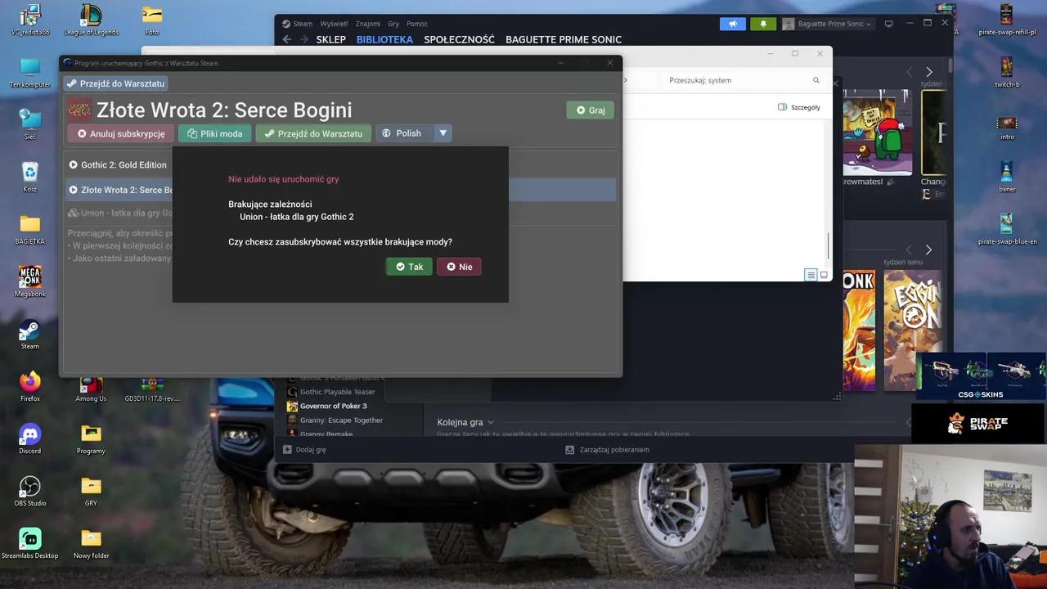Open Ten komputer desktop icon
This screenshot has width=1047, height=589.
30,72
